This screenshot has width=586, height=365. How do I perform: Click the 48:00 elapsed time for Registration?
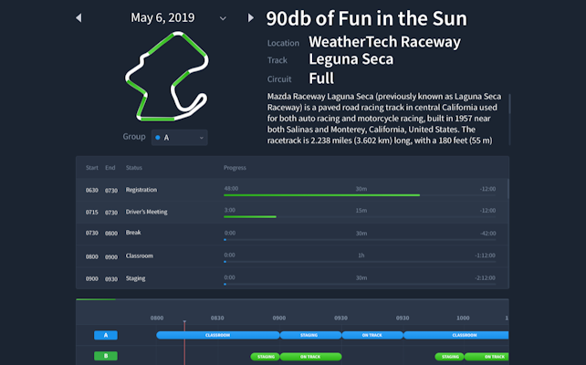click(231, 189)
